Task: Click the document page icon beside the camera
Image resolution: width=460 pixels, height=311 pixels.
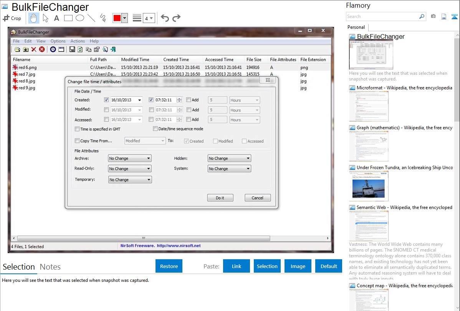Action: [444, 16]
